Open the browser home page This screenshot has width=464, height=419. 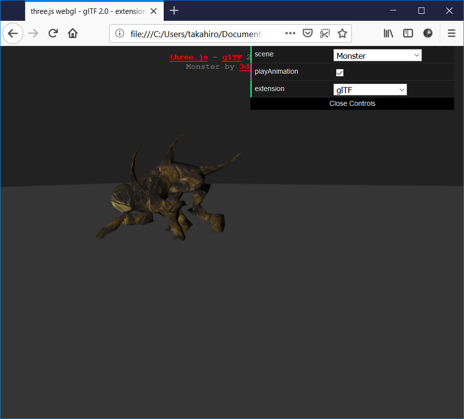[x=73, y=34]
